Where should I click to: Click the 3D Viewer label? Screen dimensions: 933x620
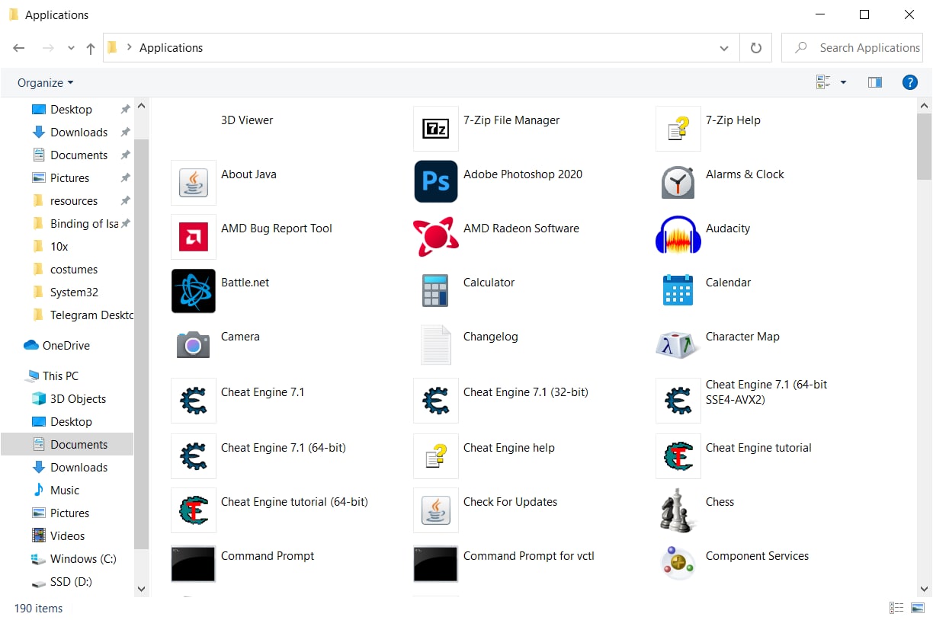(247, 120)
